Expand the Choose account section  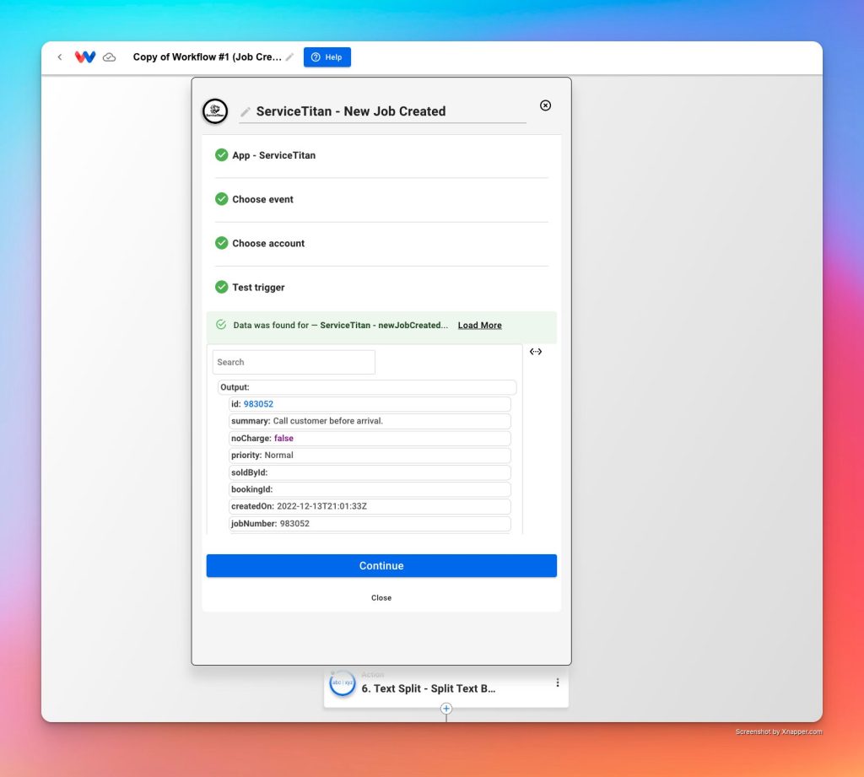381,243
